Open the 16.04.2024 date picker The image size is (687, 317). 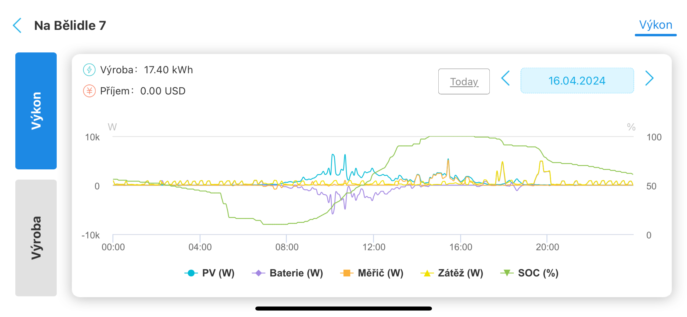point(577,81)
